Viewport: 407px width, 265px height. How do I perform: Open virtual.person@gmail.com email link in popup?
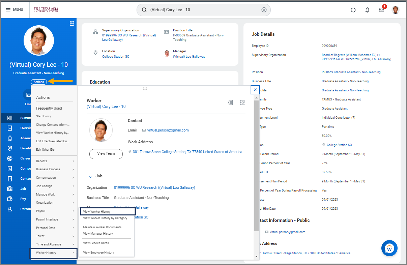tap(168, 130)
